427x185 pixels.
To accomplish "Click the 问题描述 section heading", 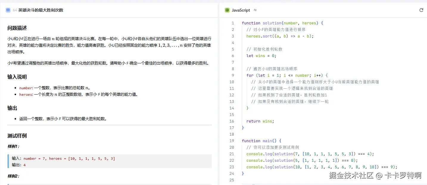I will click(16, 27).
